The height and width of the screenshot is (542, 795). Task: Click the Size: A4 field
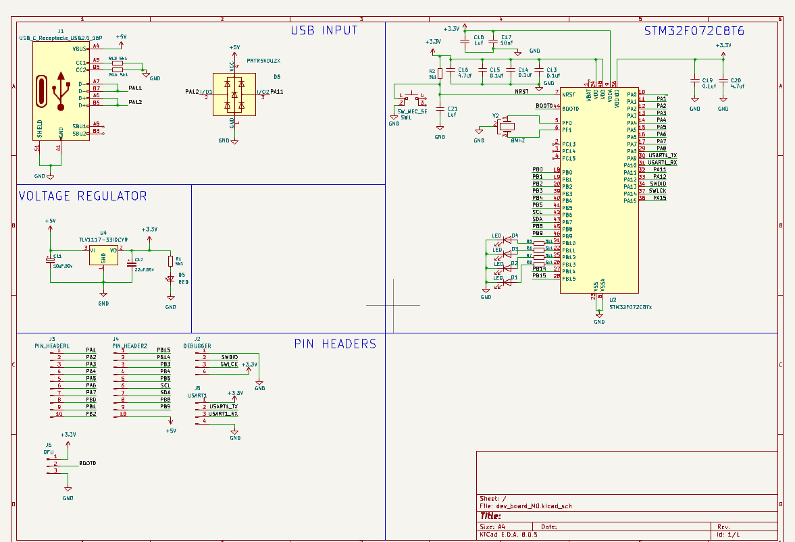492,526
